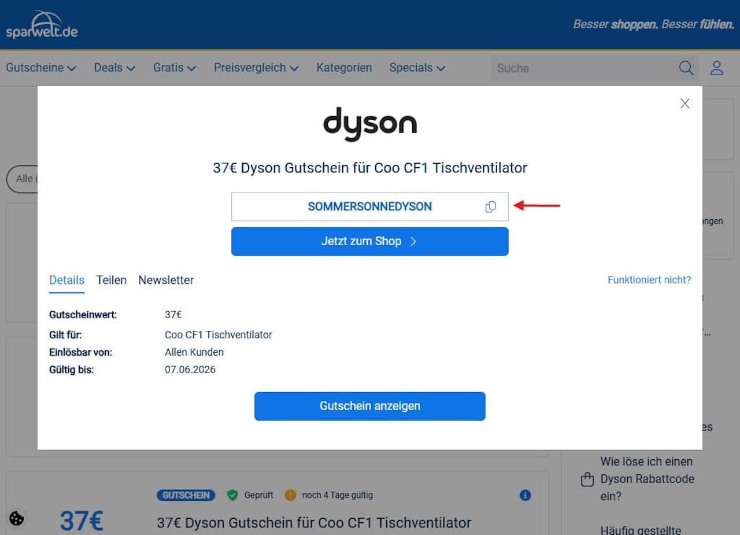740x535 pixels.
Task: Open the Kategorien menu item
Action: pos(344,68)
